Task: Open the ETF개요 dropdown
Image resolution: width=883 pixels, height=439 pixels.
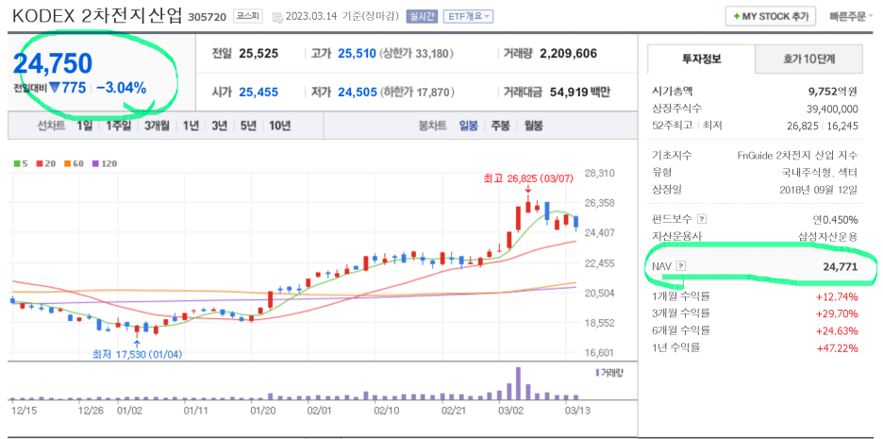Action: 468,16
